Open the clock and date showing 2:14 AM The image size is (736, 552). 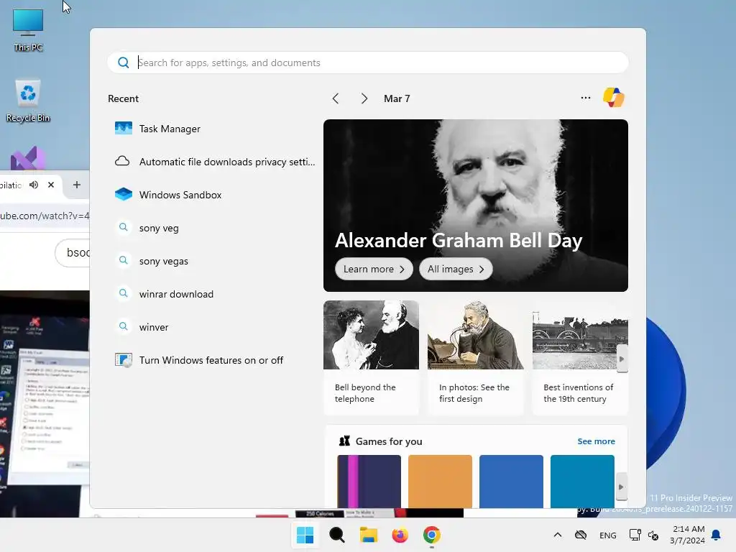click(x=688, y=535)
